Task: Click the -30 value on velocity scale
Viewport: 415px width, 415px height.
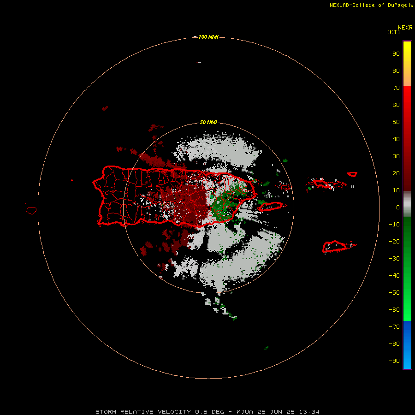Action: click(x=394, y=259)
